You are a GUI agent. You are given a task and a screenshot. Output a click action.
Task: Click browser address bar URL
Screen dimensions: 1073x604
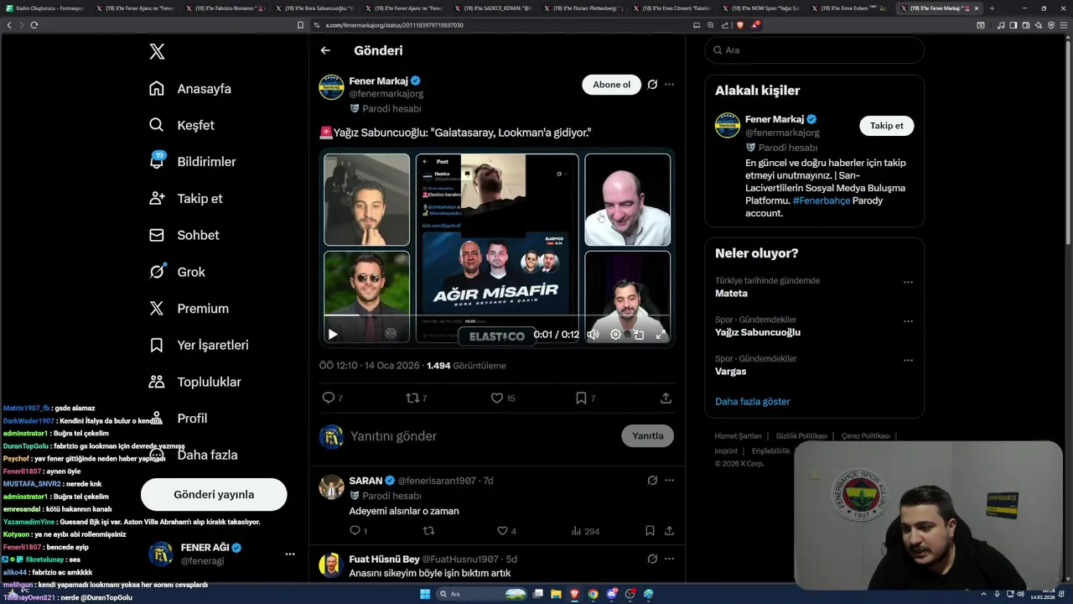(394, 25)
